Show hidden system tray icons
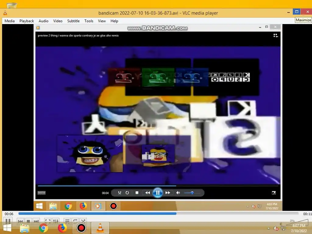312x234 pixels. [x=269, y=228]
